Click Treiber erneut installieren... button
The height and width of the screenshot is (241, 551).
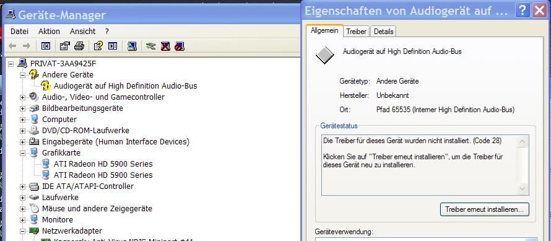[485, 209]
